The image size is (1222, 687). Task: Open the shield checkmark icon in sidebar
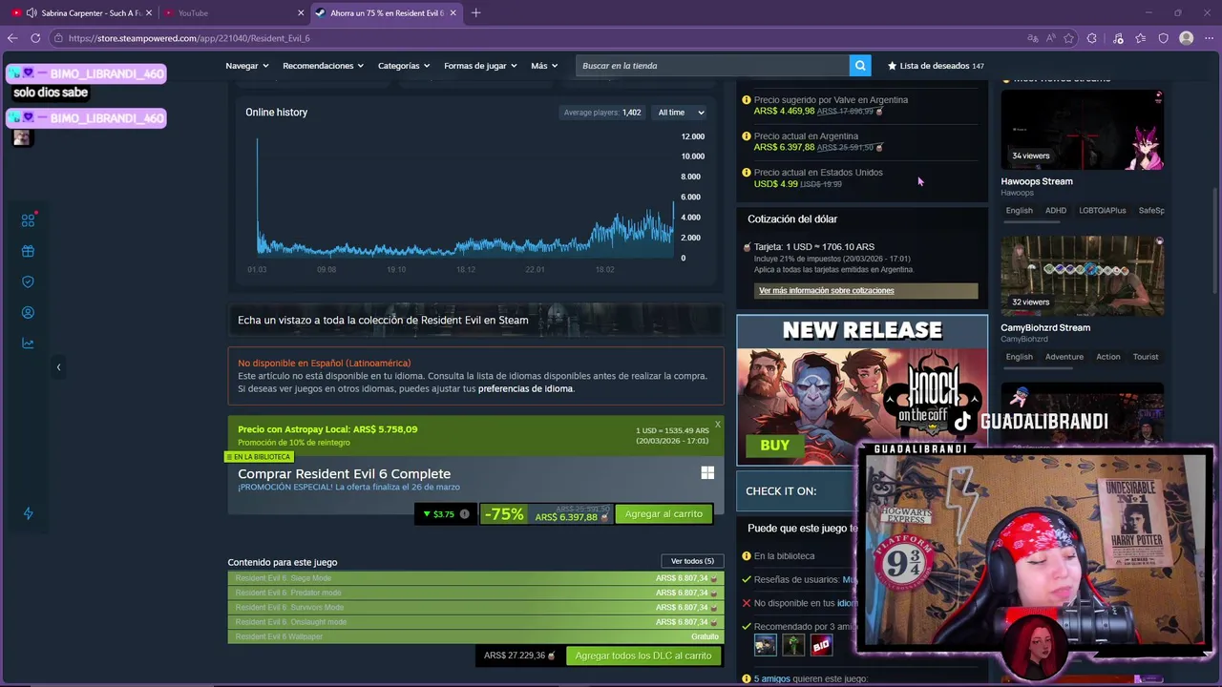(x=28, y=281)
